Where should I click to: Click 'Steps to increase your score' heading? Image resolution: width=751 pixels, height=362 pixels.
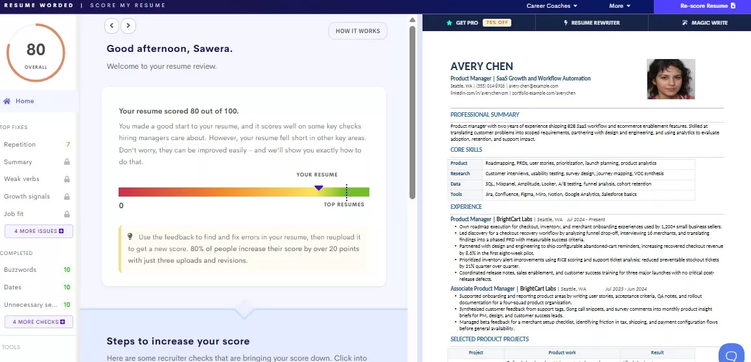coord(178,342)
